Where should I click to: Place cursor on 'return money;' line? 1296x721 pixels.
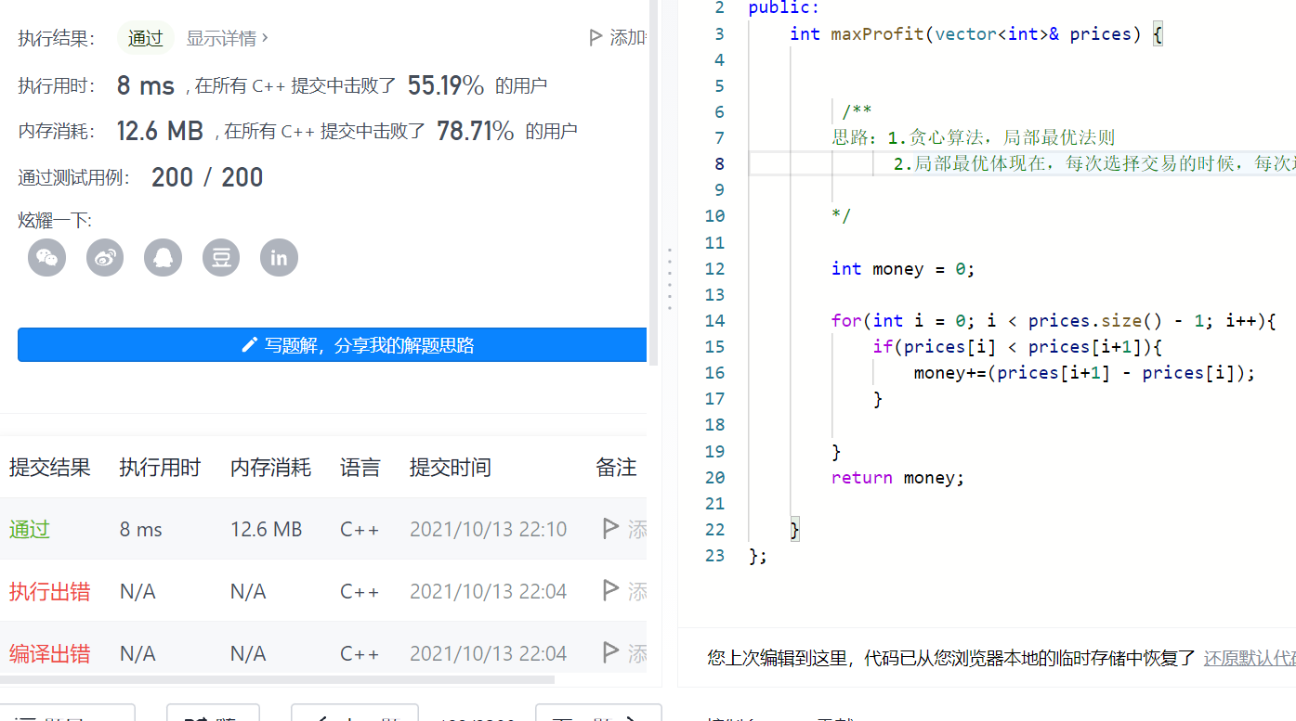coord(898,478)
